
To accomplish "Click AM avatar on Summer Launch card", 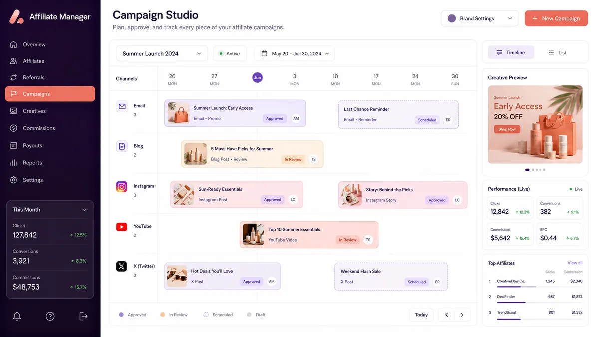I will 296,119.
